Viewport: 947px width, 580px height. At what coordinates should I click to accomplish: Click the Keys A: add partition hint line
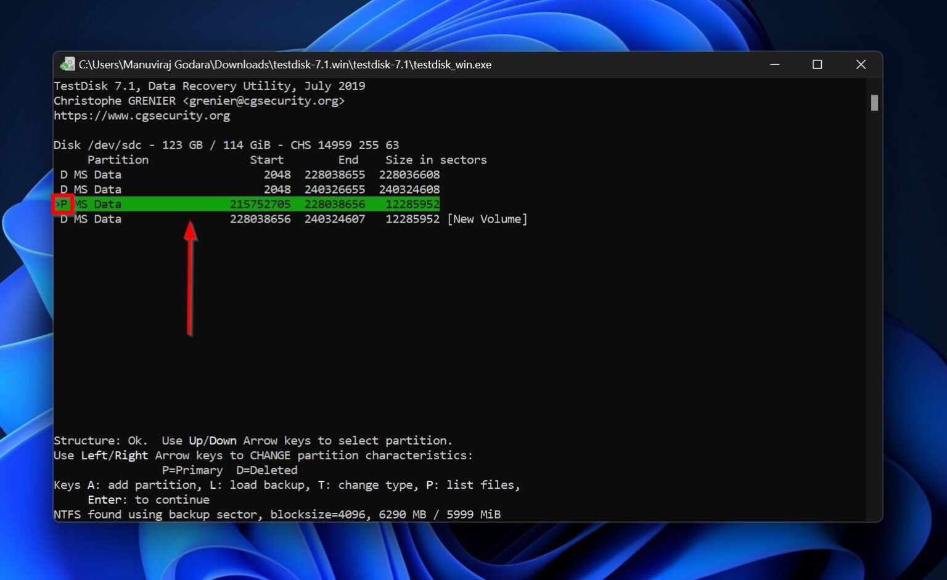tap(287, 484)
